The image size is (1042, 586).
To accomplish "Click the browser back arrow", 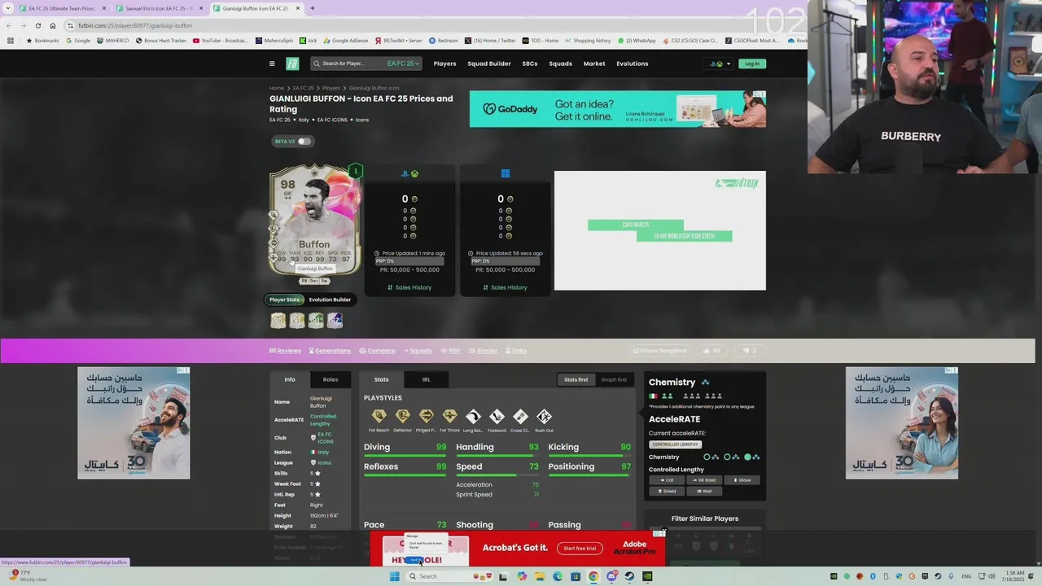I will (9, 25).
